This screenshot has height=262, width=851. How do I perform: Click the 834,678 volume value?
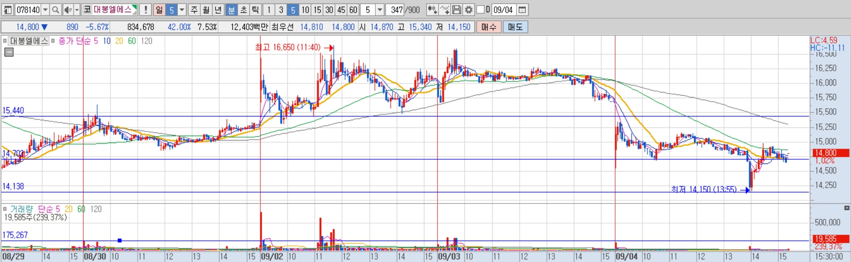pos(141,27)
